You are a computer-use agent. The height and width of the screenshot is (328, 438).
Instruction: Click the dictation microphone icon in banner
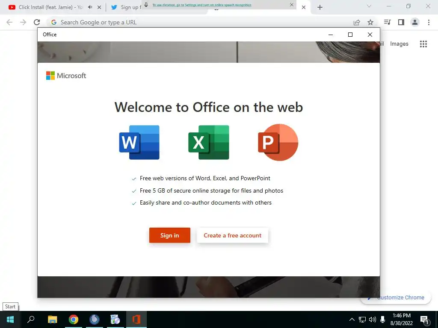146,4
